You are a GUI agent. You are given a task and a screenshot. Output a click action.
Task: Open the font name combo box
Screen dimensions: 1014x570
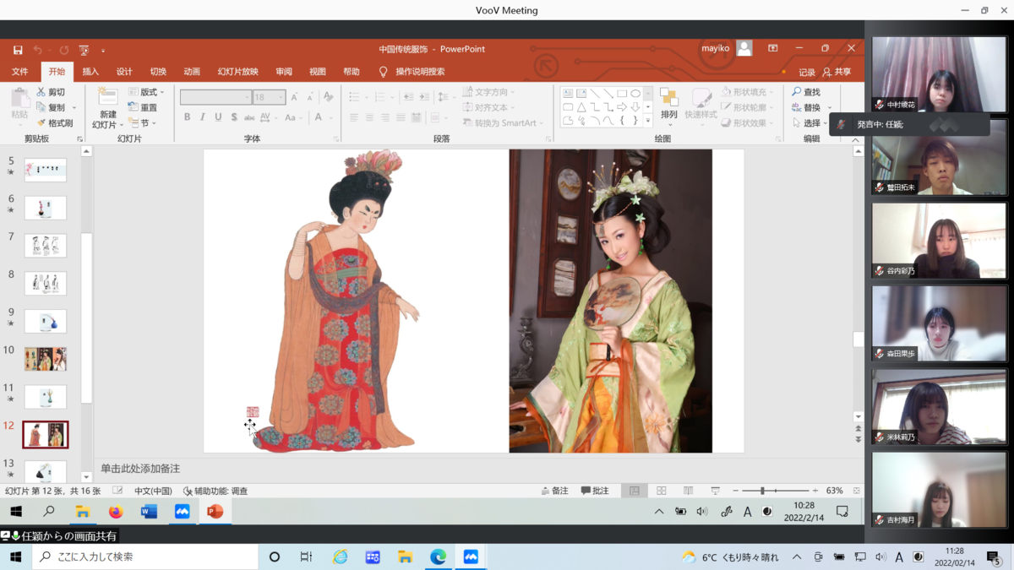(215, 97)
